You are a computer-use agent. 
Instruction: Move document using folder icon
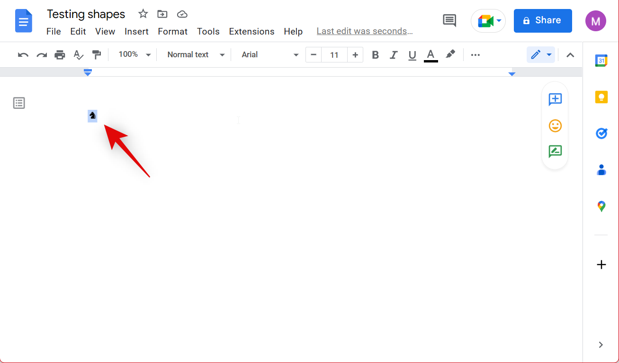coord(162,14)
